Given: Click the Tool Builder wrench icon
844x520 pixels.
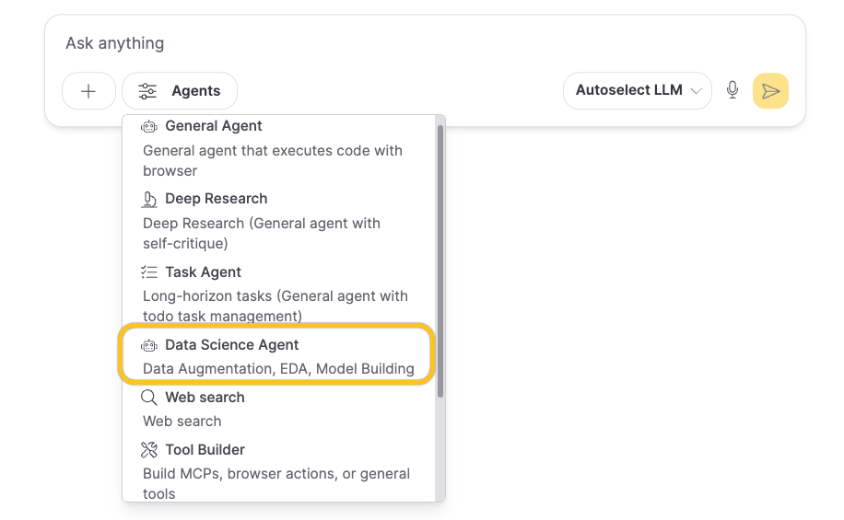Looking at the screenshot, I should click(x=149, y=450).
